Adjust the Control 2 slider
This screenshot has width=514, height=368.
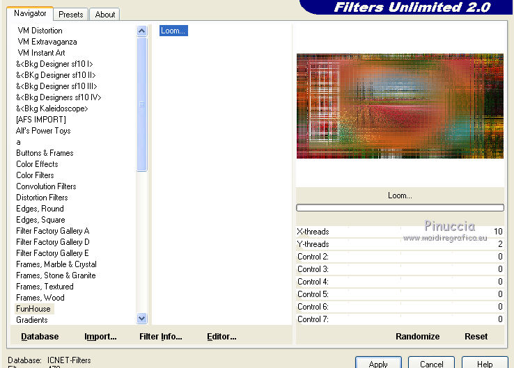[400, 257]
